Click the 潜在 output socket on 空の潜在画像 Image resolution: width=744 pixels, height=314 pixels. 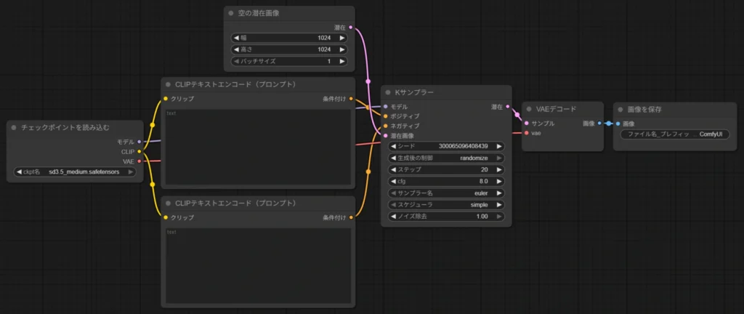(x=351, y=28)
